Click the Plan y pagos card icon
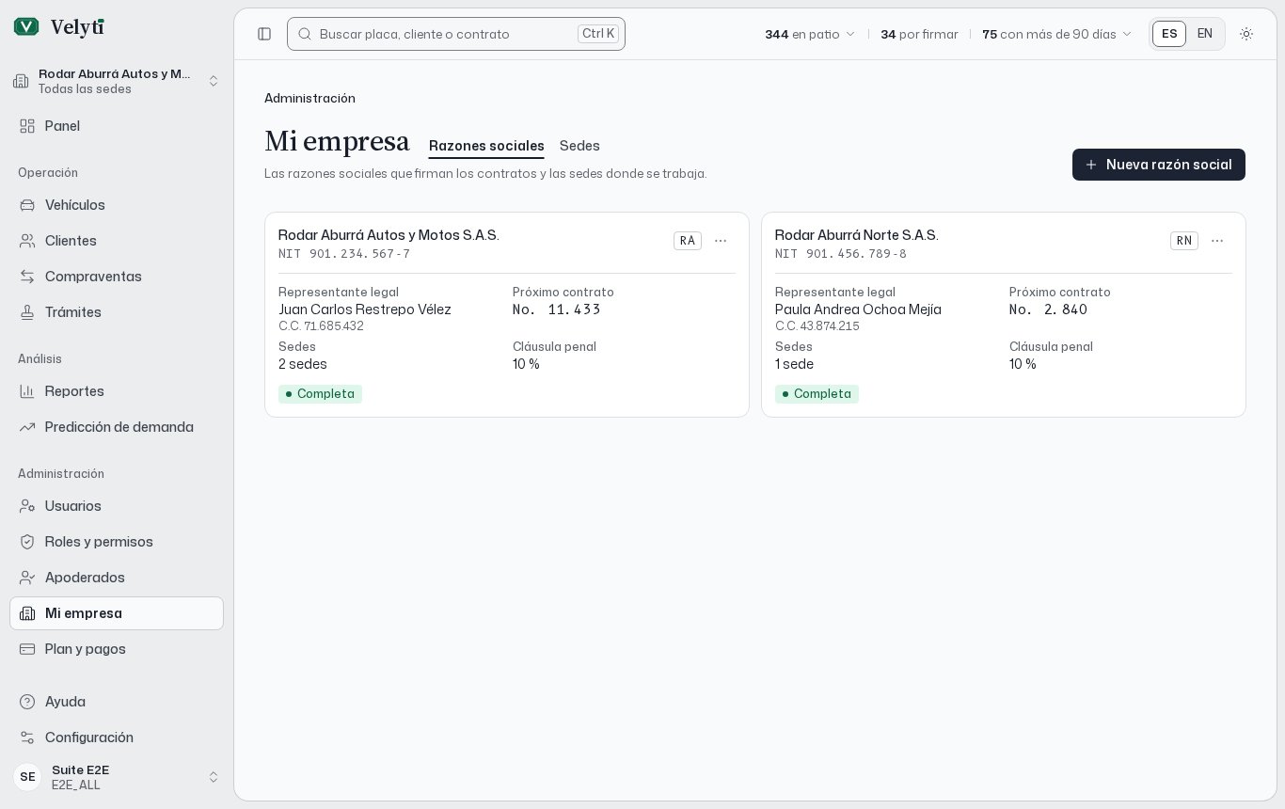This screenshot has height=809, width=1285. coord(27,649)
